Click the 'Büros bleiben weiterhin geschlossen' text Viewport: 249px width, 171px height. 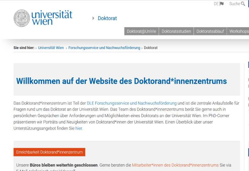click(64, 165)
